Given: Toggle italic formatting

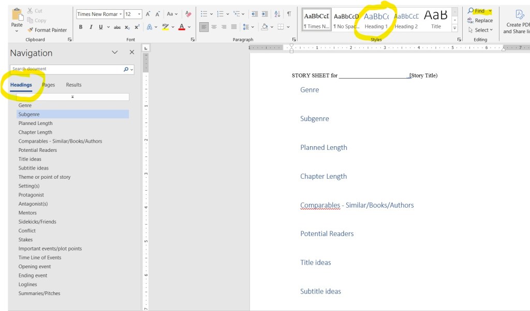Looking at the screenshot, I should 91,27.
